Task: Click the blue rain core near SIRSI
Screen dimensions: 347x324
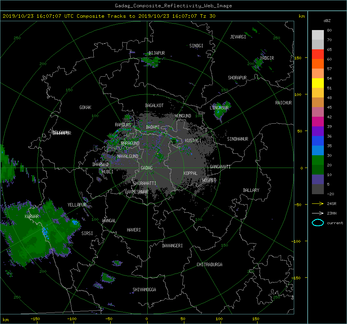Action: click(x=75, y=222)
